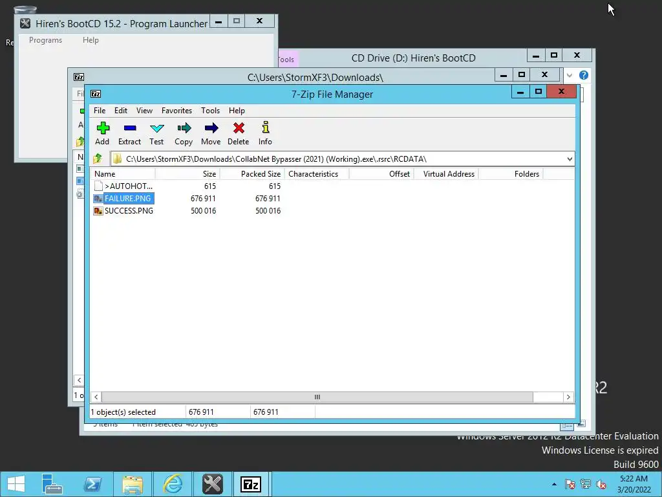Image resolution: width=662 pixels, height=497 pixels.
Task: Sort by the Offset column header
Action: click(381, 173)
